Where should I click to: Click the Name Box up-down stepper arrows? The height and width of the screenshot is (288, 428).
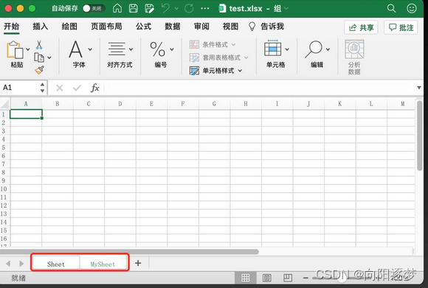click(42, 88)
